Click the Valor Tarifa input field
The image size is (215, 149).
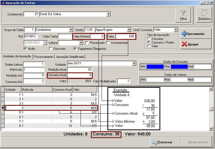[65, 36]
